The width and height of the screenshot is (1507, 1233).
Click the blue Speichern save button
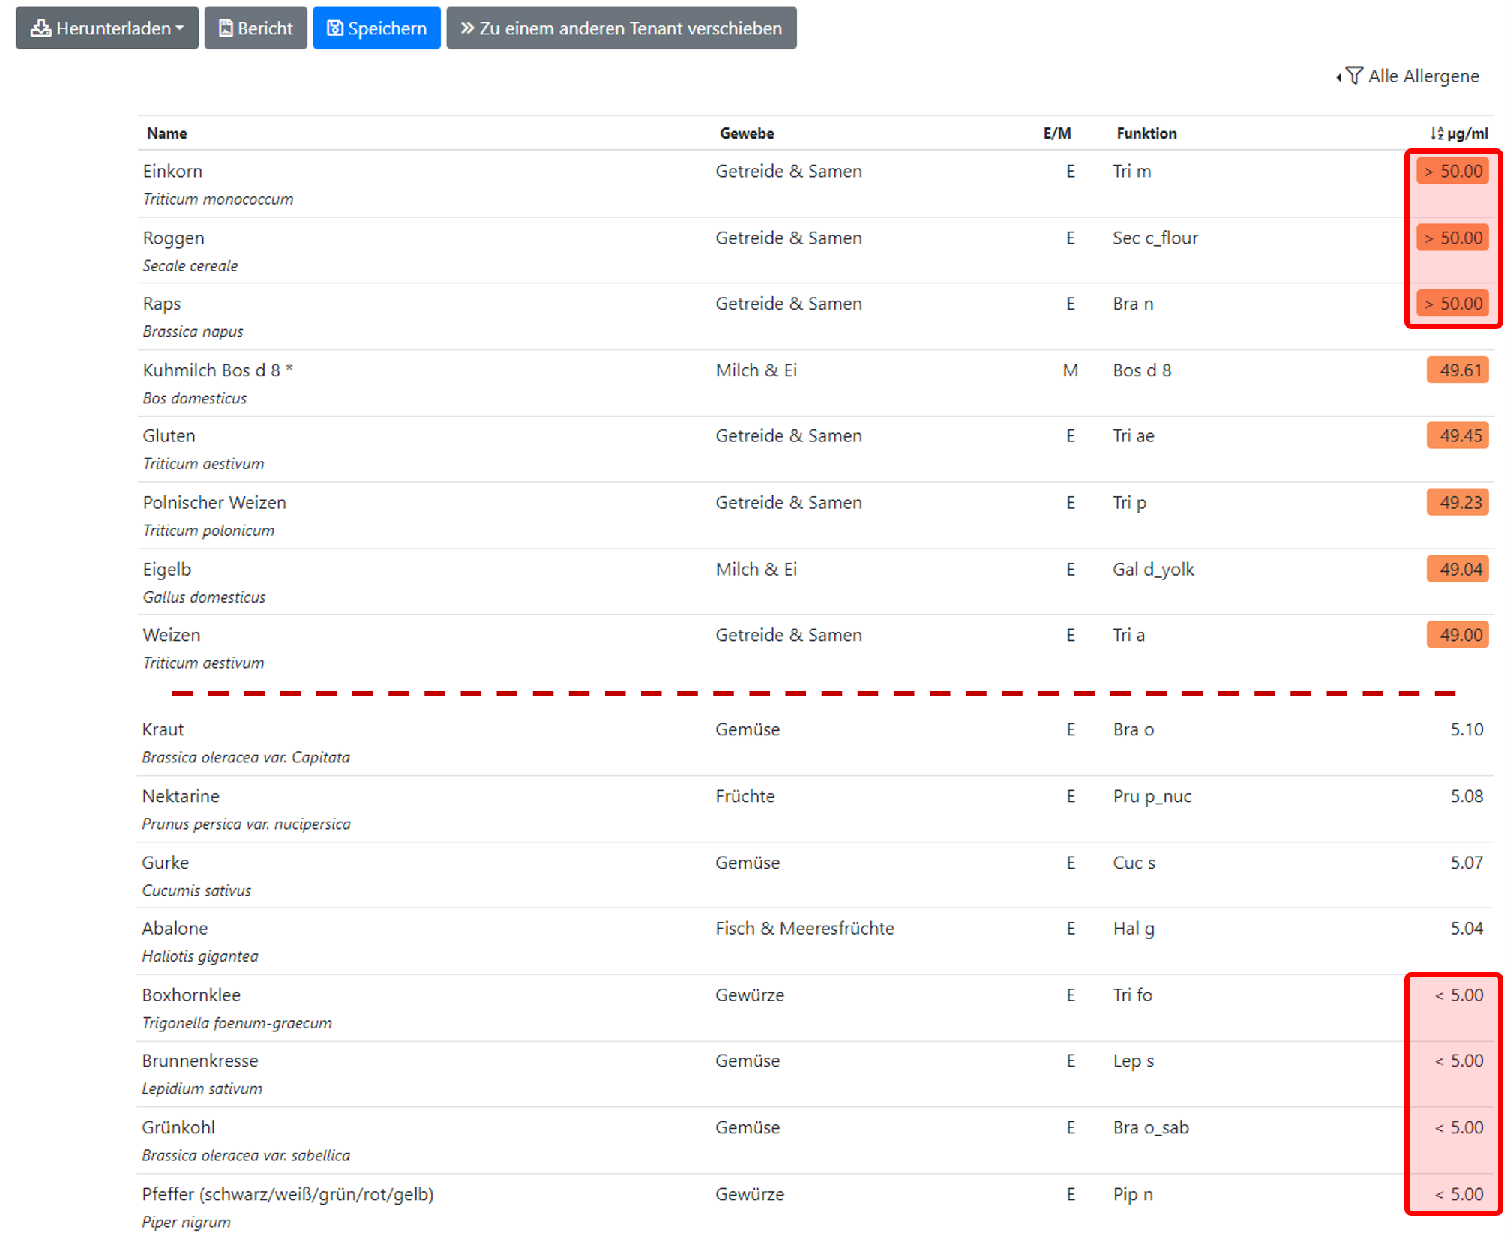click(376, 28)
